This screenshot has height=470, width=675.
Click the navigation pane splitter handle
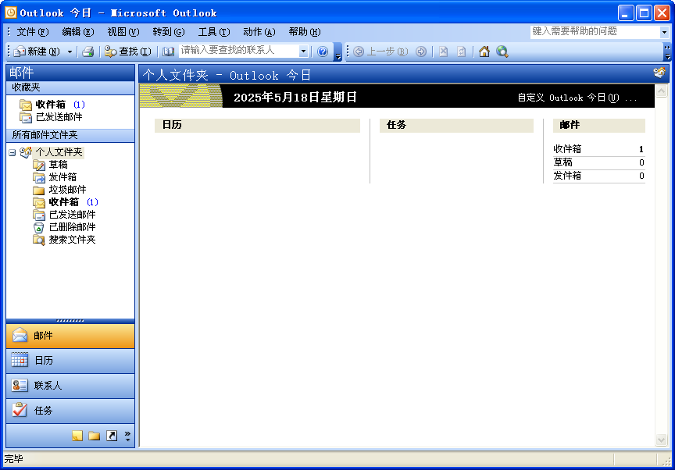(70, 321)
